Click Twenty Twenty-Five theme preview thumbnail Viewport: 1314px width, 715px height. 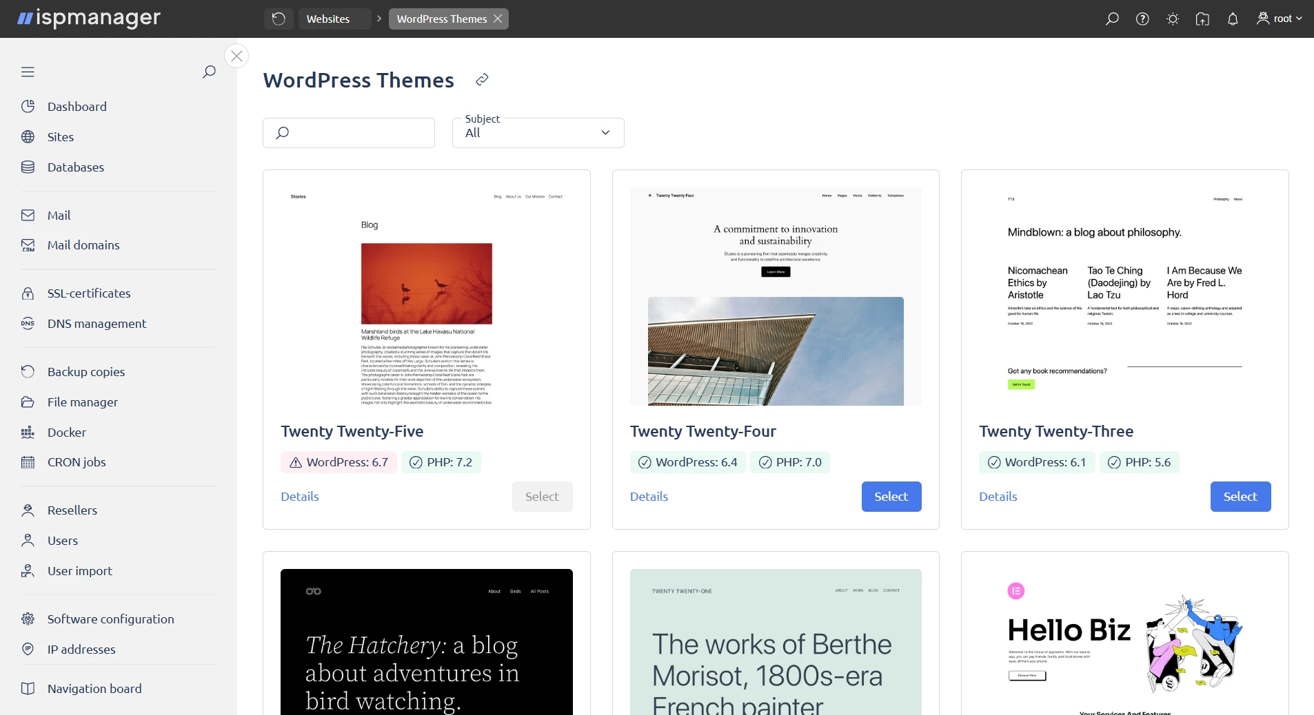pos(427,297)
